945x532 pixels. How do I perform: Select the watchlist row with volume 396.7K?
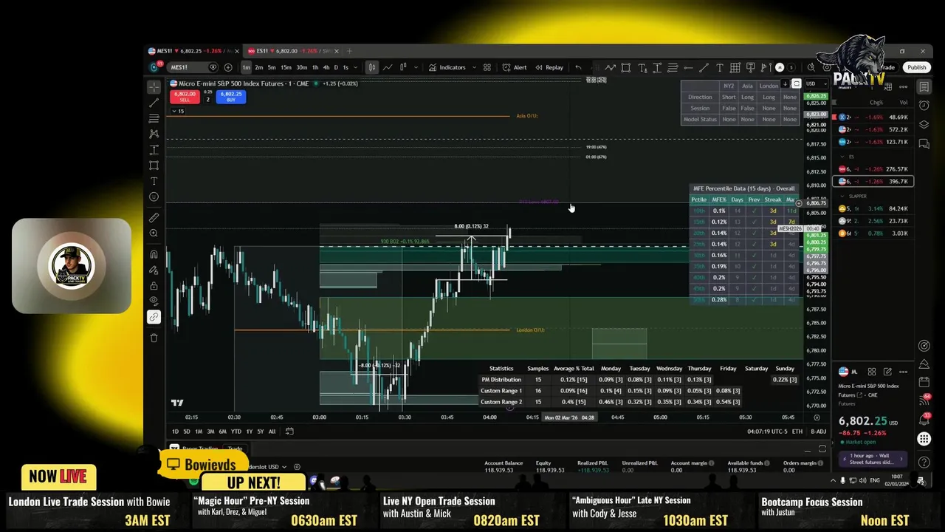873,181
